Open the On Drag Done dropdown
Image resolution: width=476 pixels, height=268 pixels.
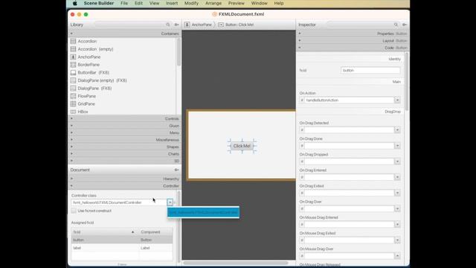397,146
